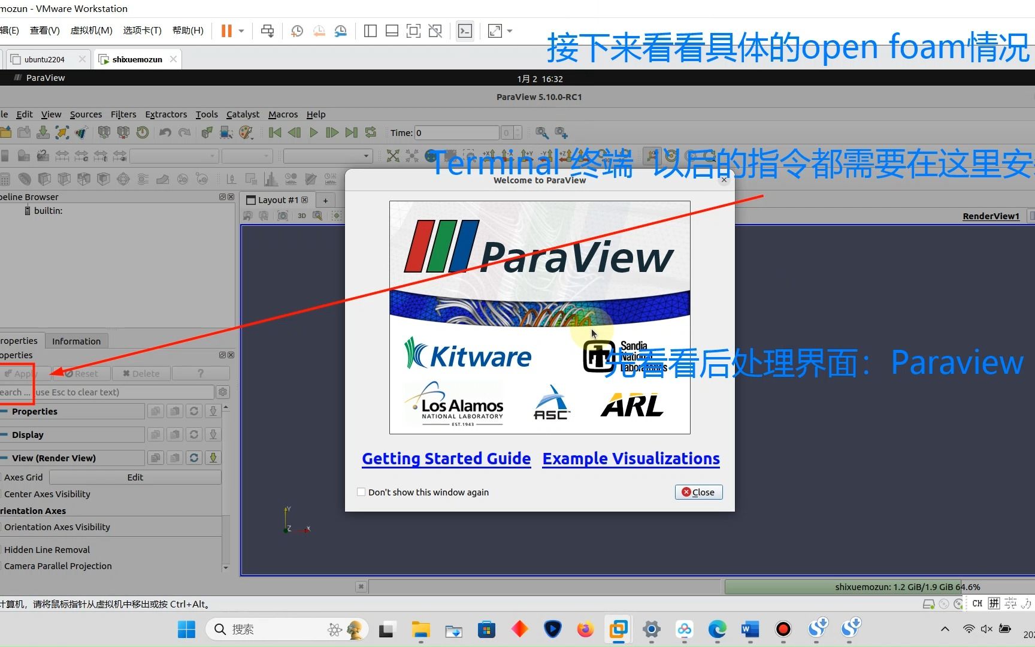Open the Example Visualizations link
Viewport: 1035px width, 647px height.
click(631, 458)
